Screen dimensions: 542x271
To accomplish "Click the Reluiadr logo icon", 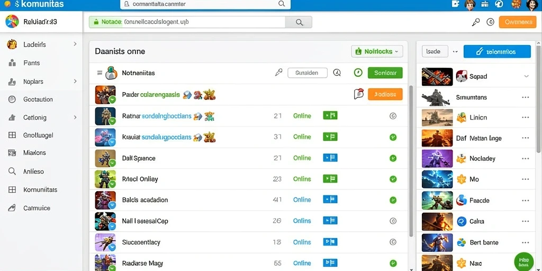I will pos(12,21).
